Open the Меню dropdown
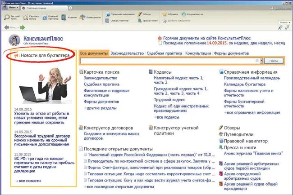Screen dimensions: 293x195 (13, 8)
